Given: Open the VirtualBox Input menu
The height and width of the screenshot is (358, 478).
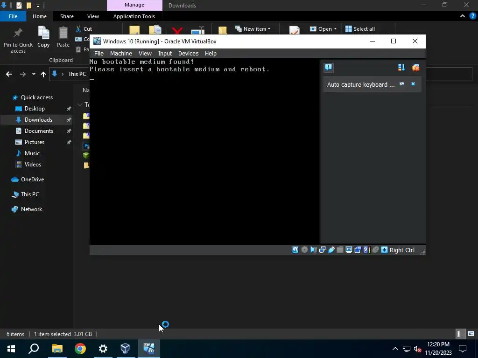Looking at the screenshot, I should (x=165, y=53).
